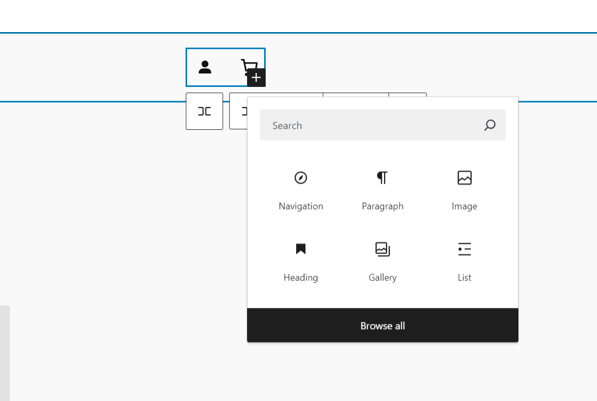
Task: Click into the block search field
Action: (x=362, y=125)
